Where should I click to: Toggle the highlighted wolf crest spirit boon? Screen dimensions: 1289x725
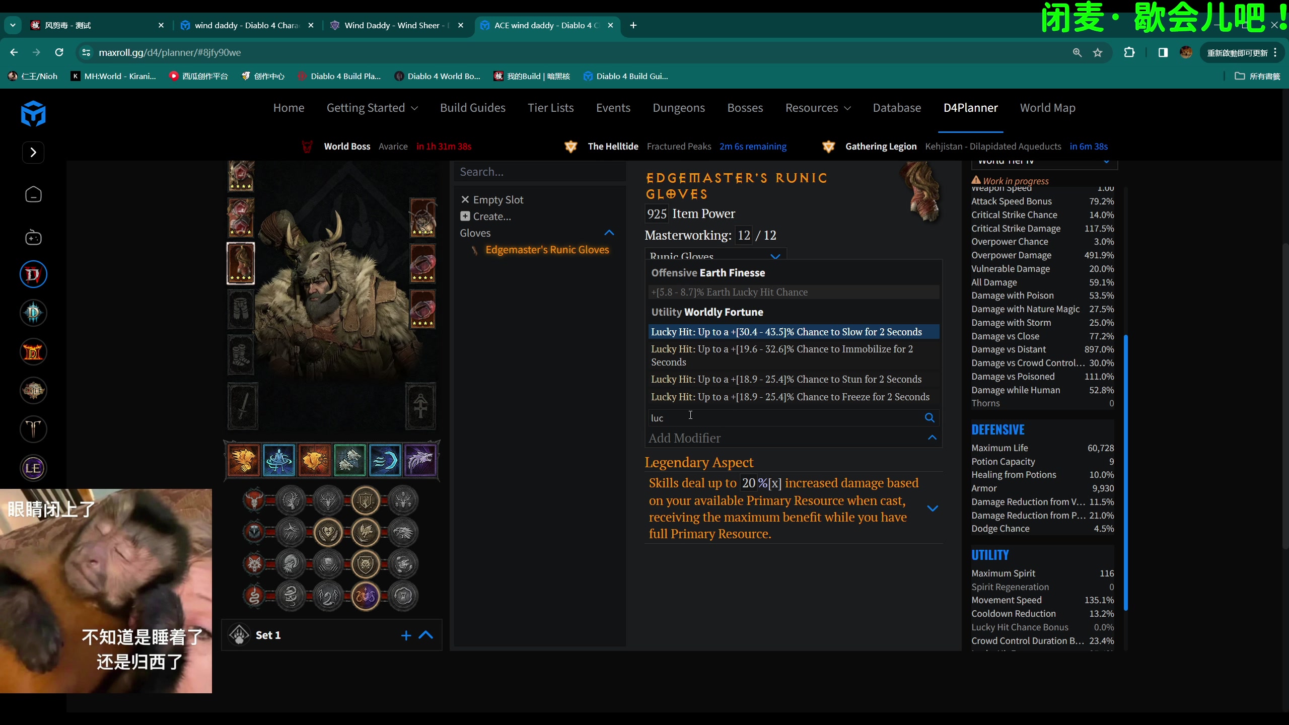click(366, 564)
